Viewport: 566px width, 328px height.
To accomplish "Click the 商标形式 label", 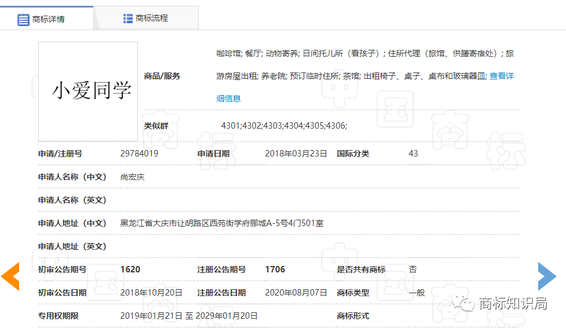I will [x=353, y=316].
